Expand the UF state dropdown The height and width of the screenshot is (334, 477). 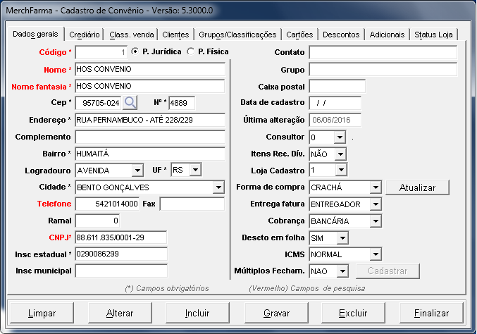195,171
